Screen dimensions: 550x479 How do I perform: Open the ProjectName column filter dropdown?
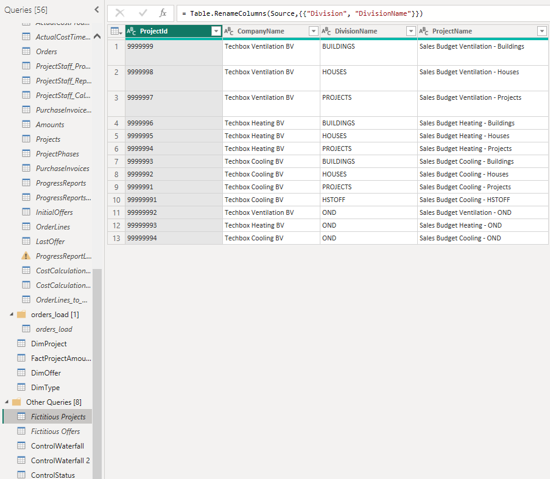[542, 31]
